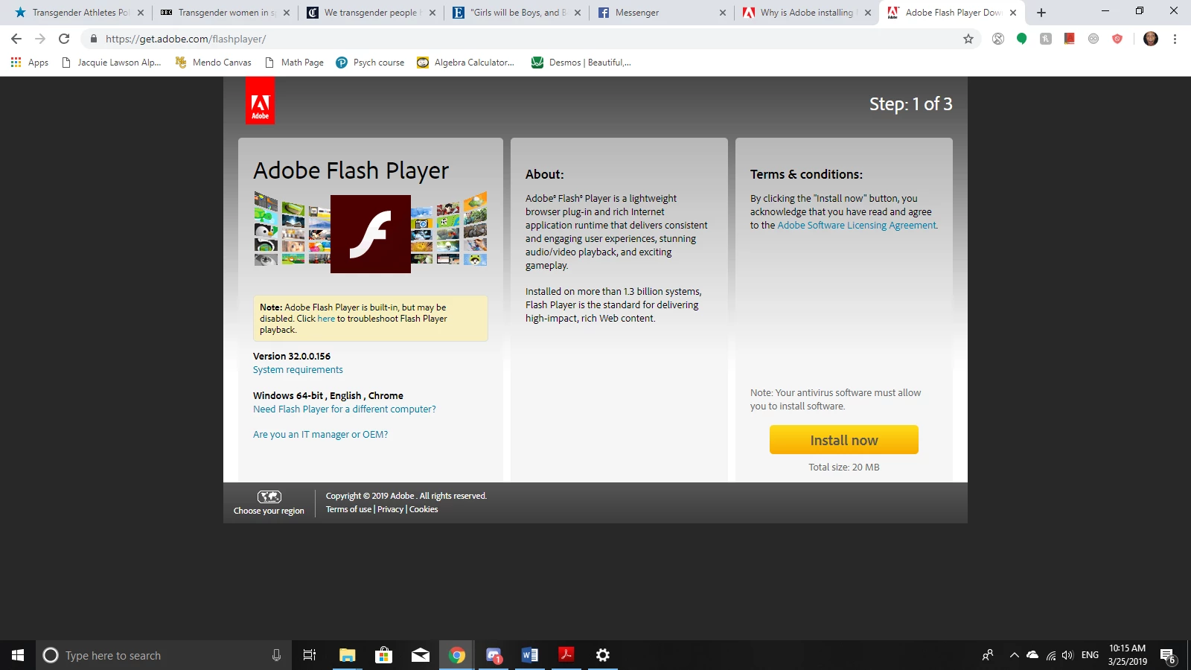Viewport: 1191px width, 670px height.
Task: Open the Terms of use footer link
Action: tap(348, 509)
